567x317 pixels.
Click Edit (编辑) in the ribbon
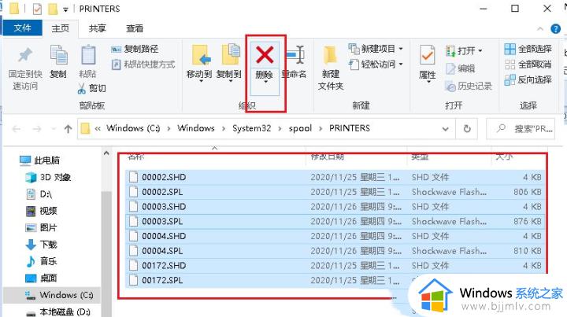coord(461,68)
